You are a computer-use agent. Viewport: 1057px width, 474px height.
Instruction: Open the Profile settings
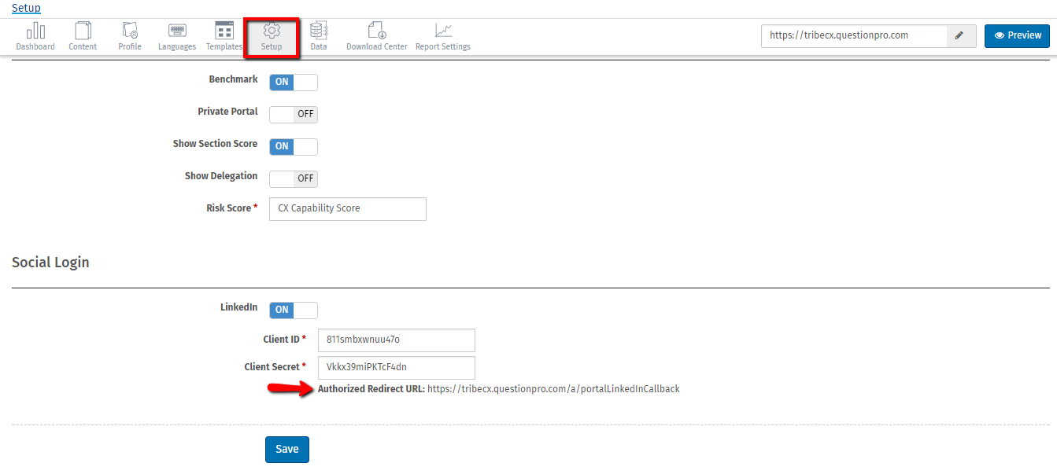[129, 35]
